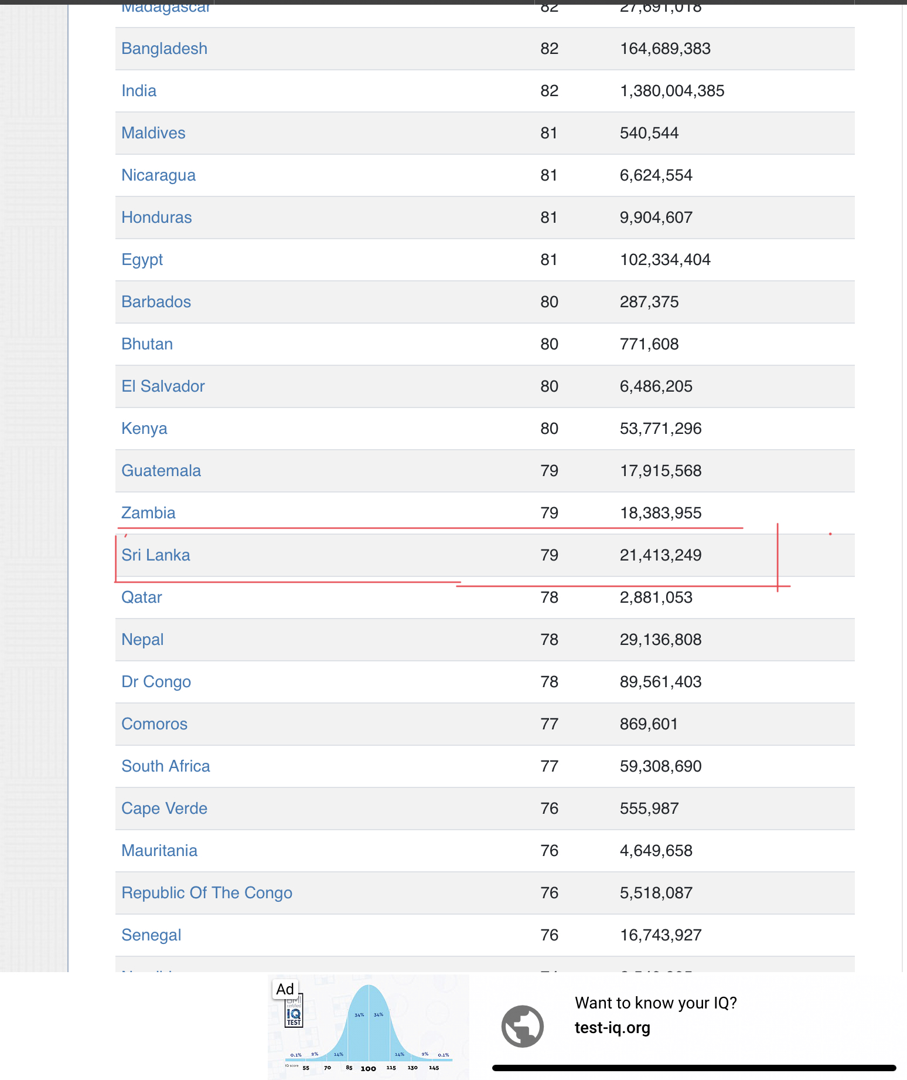Open the Bangladesh country link

tap(164, 49)
